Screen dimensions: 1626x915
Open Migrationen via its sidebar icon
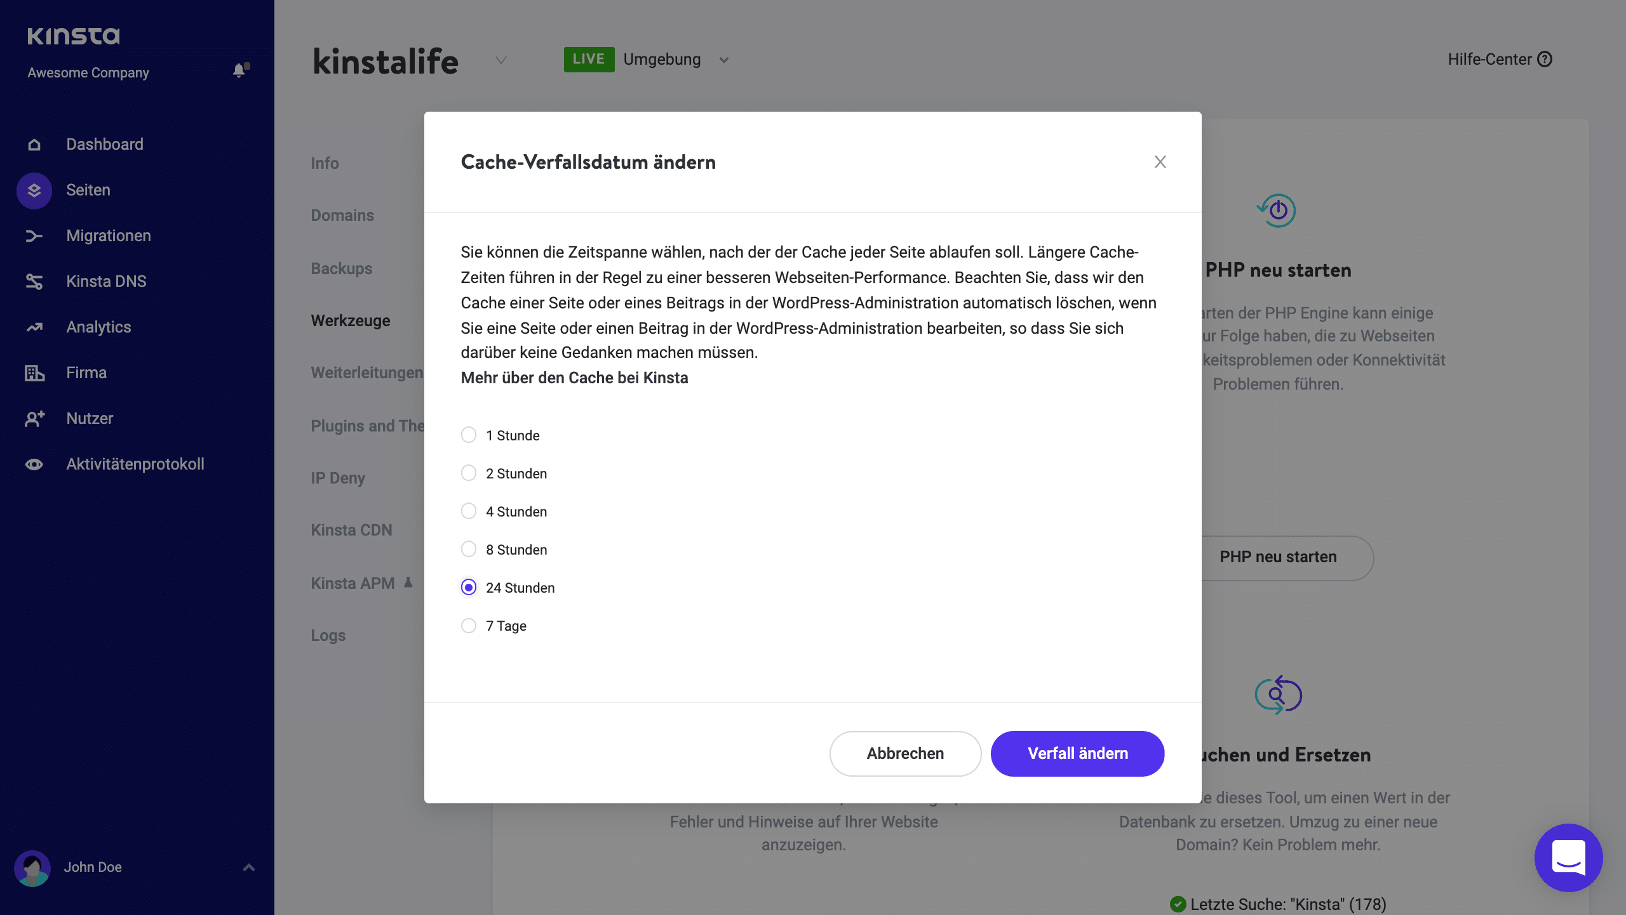[34, 235]
